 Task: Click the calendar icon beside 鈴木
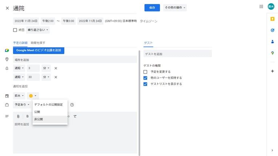coord(7,96)
